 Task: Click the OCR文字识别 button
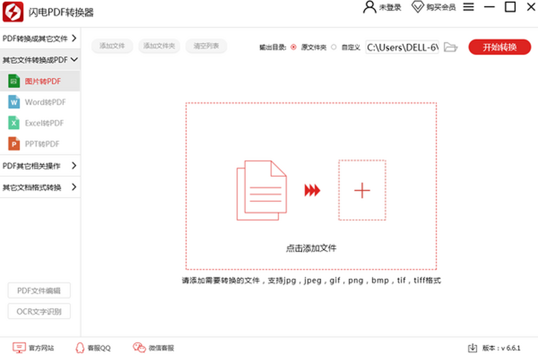point(39,311)
